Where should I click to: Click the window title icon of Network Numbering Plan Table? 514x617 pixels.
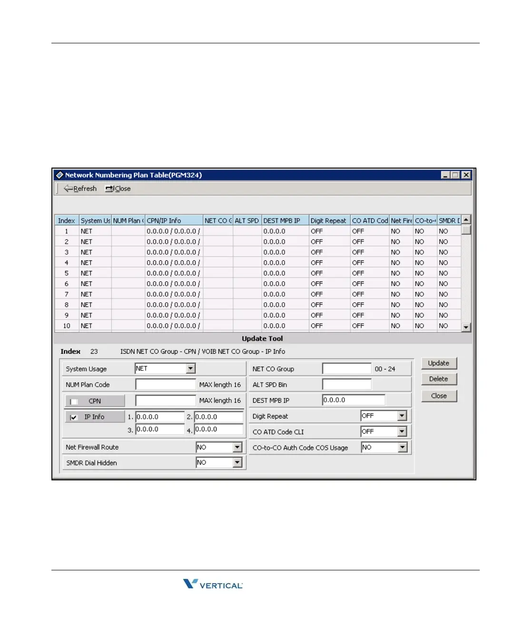tap(59, 175)
